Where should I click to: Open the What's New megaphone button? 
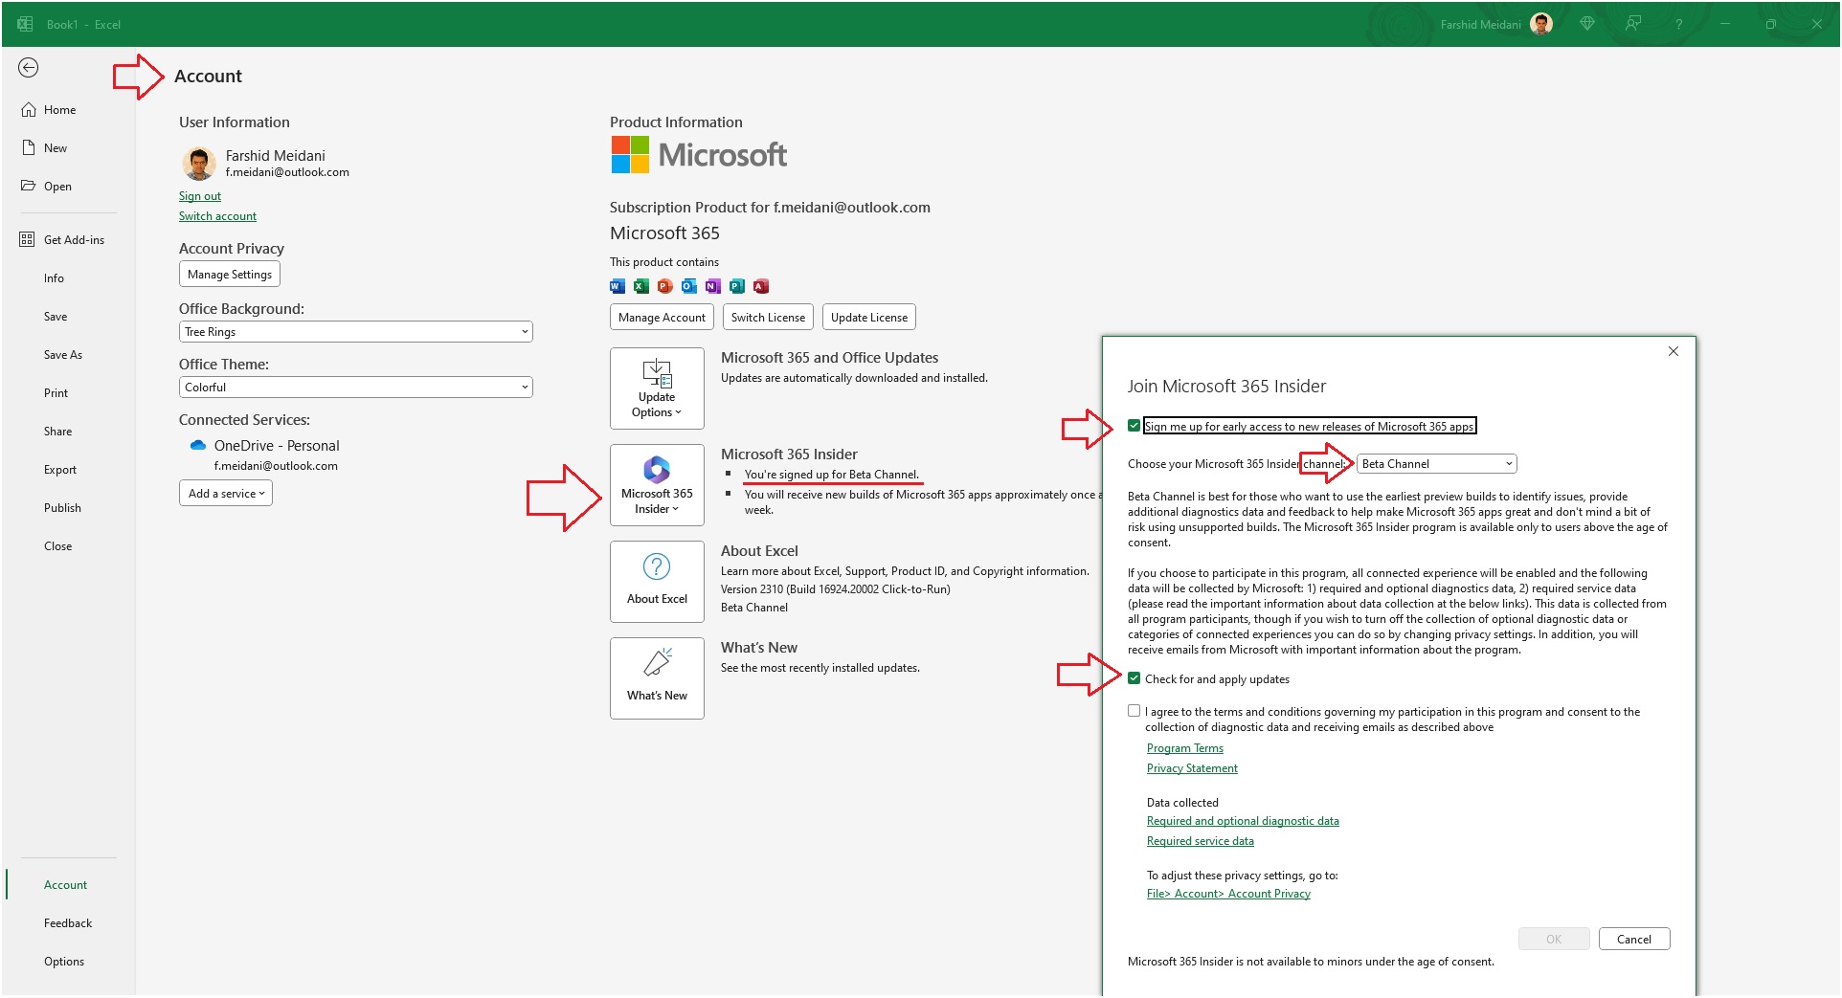[657, 677]
